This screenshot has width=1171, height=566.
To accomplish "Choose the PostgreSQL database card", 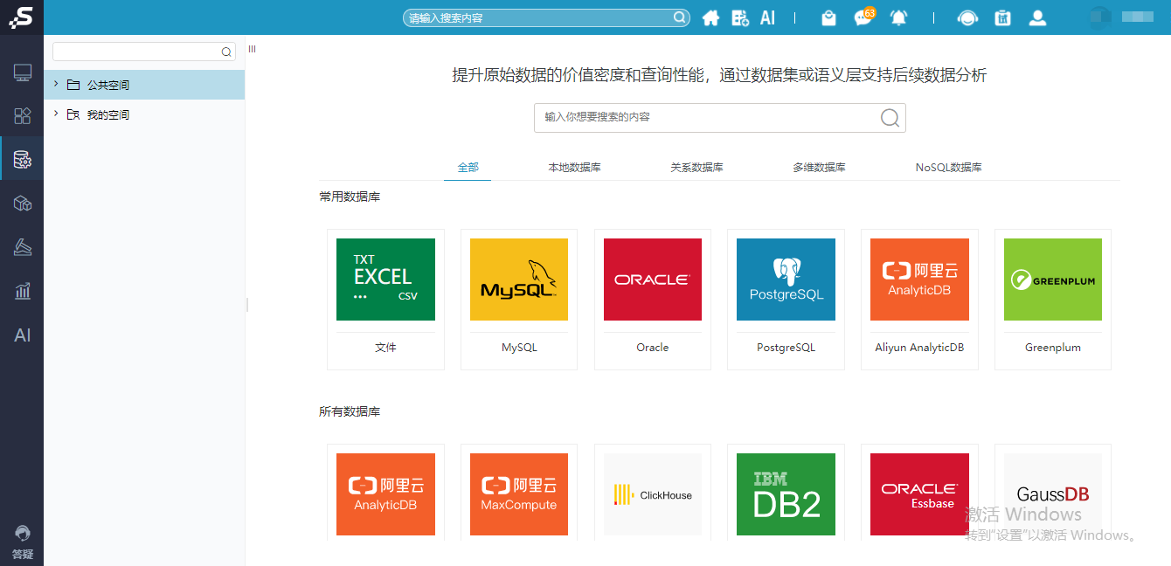I will tap(786, 300).
